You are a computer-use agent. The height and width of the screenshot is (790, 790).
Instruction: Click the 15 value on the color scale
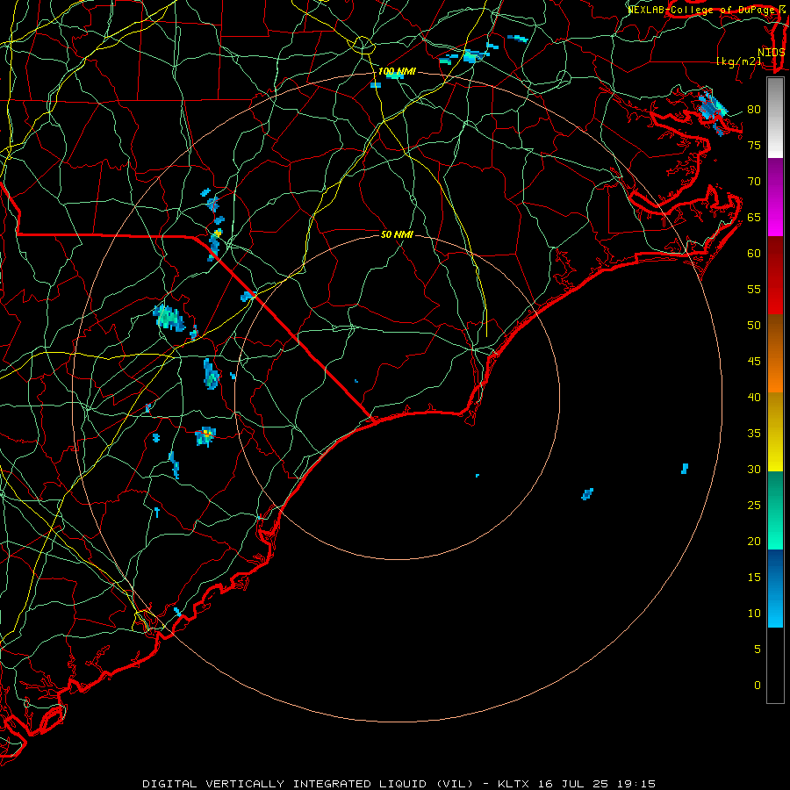(754, 578)
